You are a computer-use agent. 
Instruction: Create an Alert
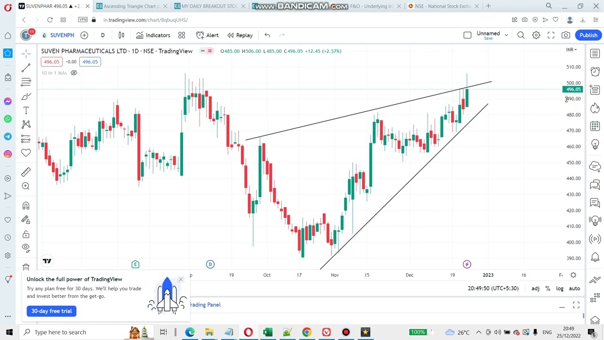[x=207, y=35]
